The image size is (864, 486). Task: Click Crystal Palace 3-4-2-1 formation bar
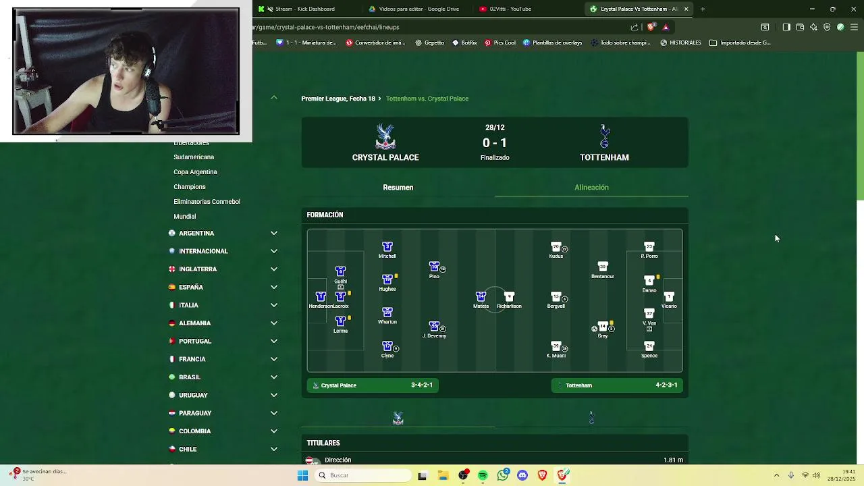pos(373,385)
